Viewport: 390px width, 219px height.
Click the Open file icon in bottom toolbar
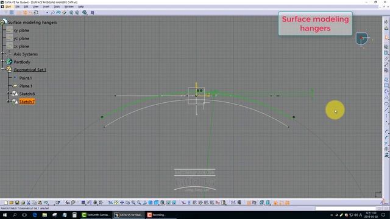pos(12,203)
